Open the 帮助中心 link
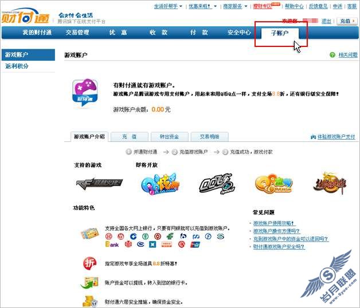Image resolution: width=360 pixels, height=308 pixels. tap(294, 6)
